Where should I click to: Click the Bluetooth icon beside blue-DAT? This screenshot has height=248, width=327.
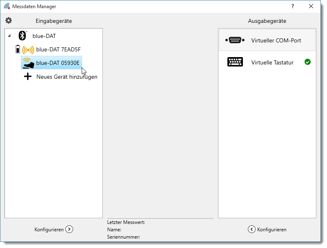pos(22,36)
